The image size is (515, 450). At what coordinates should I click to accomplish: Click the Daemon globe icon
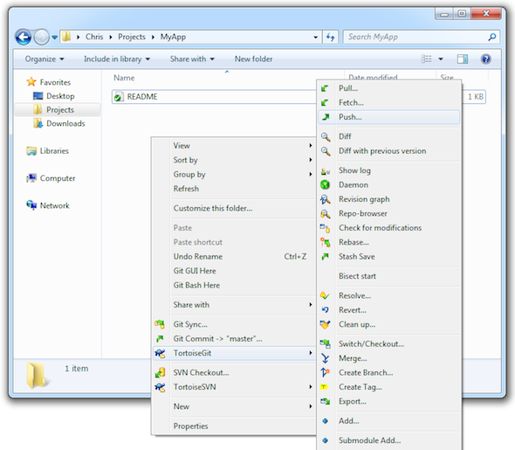325,184
